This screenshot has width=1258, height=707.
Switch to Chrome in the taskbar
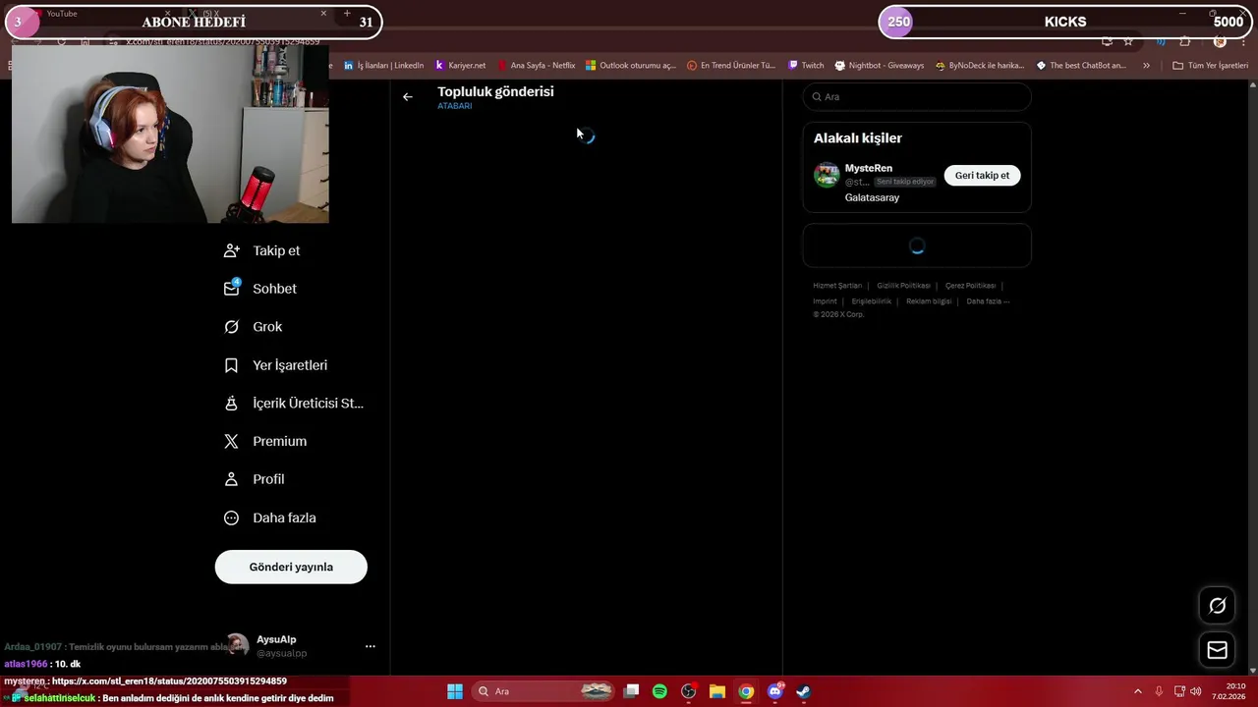746,691
